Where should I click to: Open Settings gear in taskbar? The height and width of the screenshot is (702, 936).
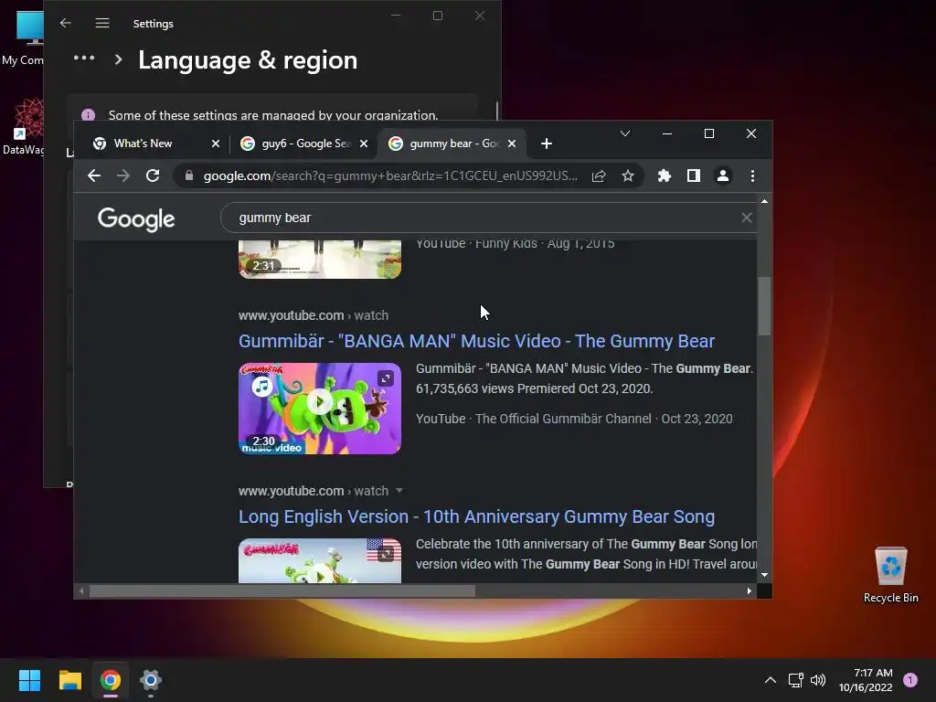[151, 680]
